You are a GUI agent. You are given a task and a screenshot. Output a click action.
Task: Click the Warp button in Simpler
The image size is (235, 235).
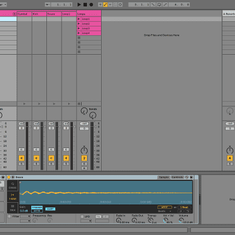[164, 207]
